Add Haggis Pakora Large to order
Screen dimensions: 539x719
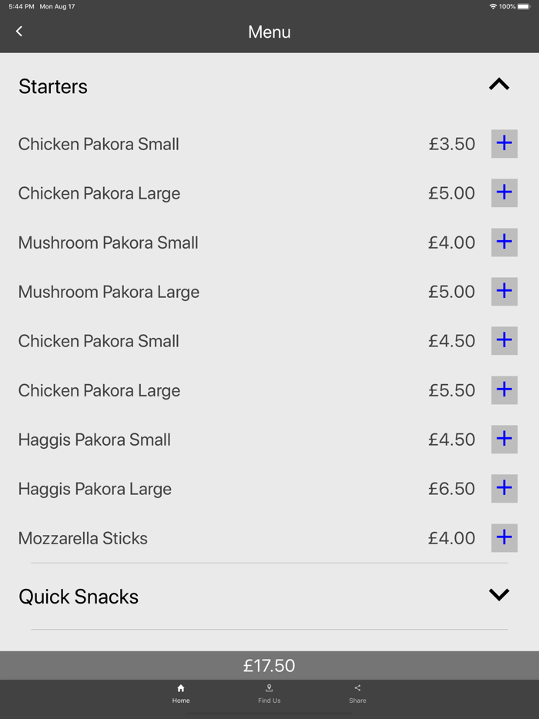coord(504,489)
